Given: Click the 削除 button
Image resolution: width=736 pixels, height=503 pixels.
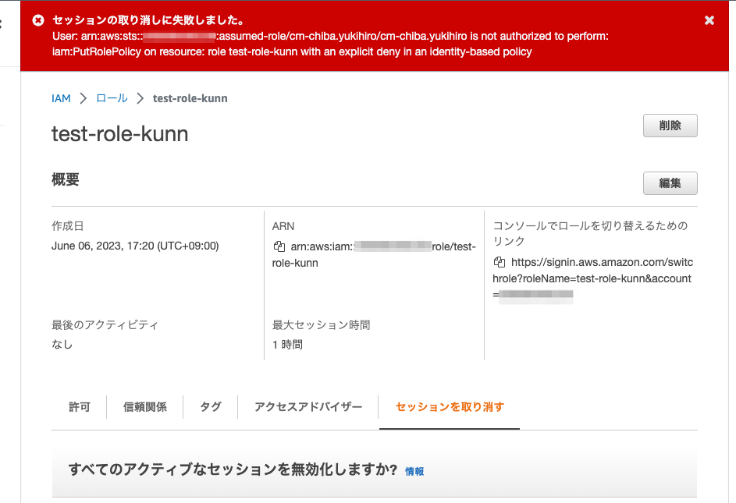Looking at the screenshot, I should pyautogui.click(x=670, y=126).
